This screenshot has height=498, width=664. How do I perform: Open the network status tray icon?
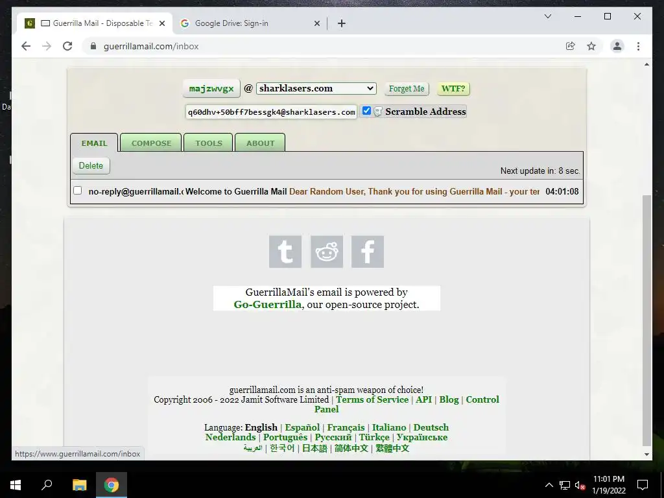pyautogui.click(x=565, y=485)
